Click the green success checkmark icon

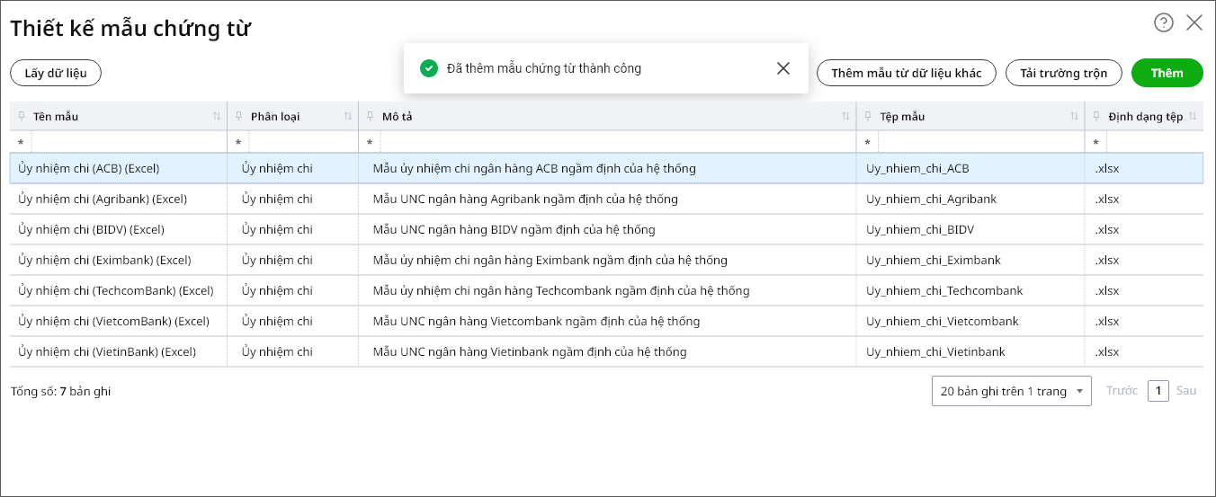[x=429, y=68]
